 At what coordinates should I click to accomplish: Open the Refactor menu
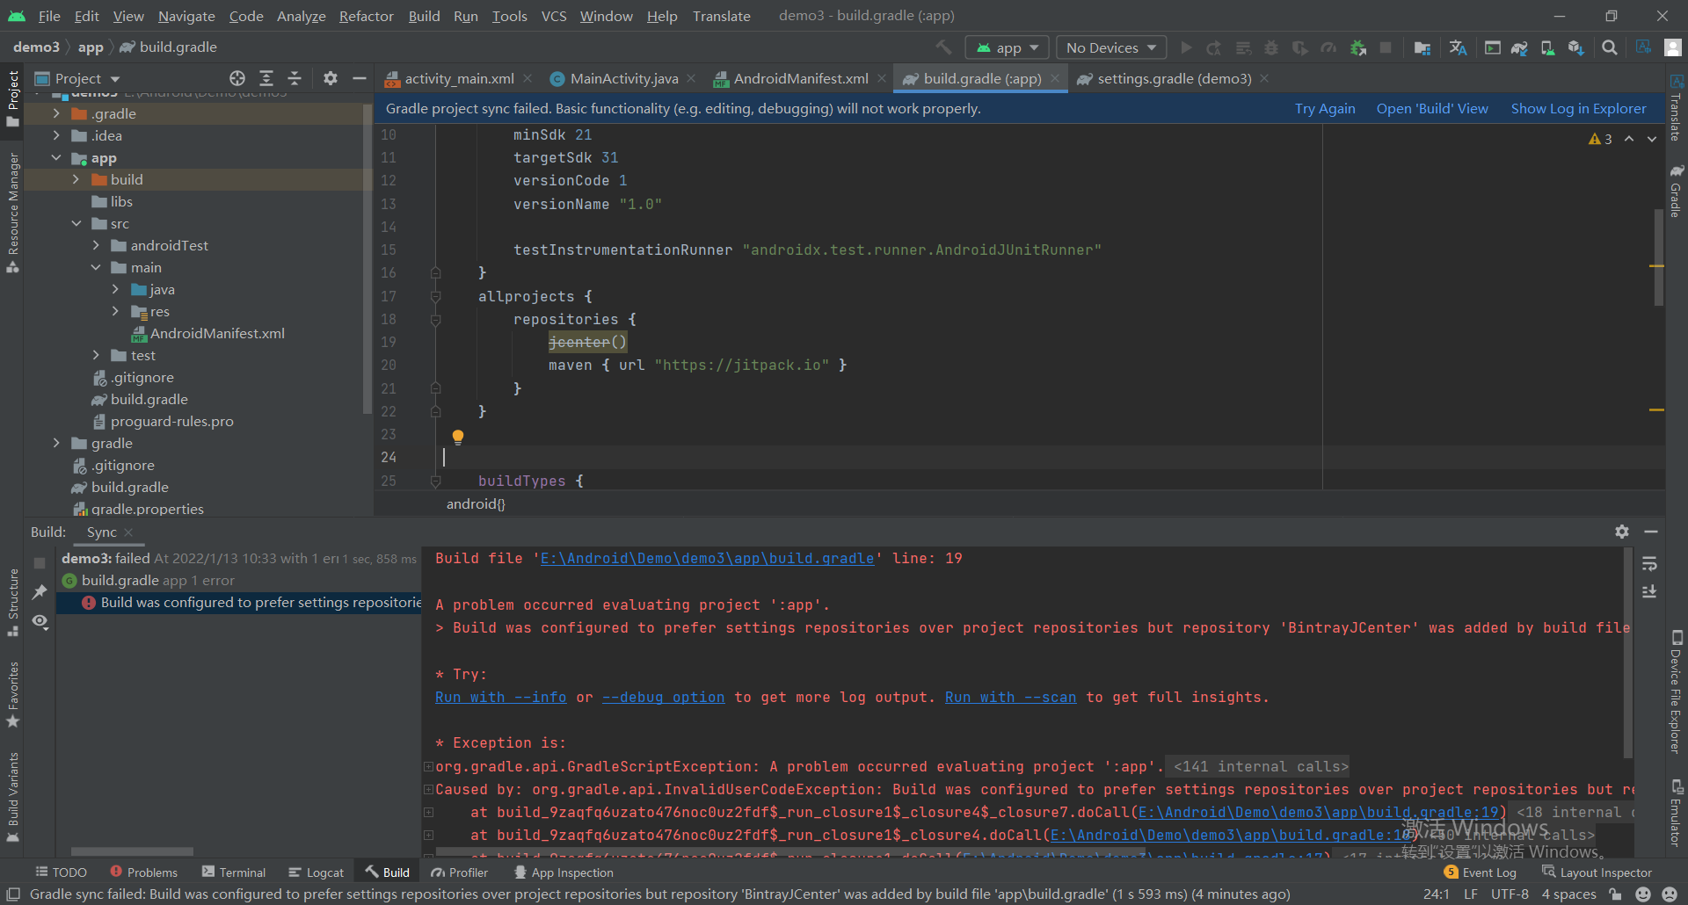(x=366, y=16)
